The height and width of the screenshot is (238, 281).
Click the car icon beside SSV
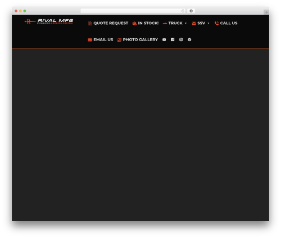pos(194,24)
